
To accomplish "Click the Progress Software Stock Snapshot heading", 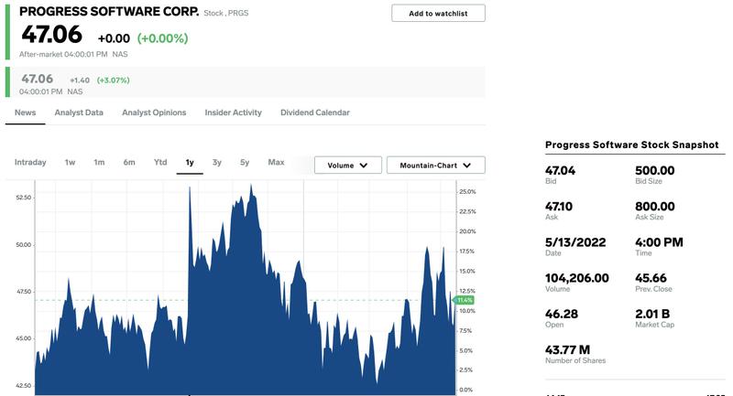I will point(631,145).
